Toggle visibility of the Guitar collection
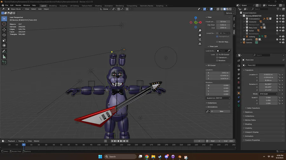The width and height of the screenshot is (286, 160). pyautogui.click(x=280, y=31)
